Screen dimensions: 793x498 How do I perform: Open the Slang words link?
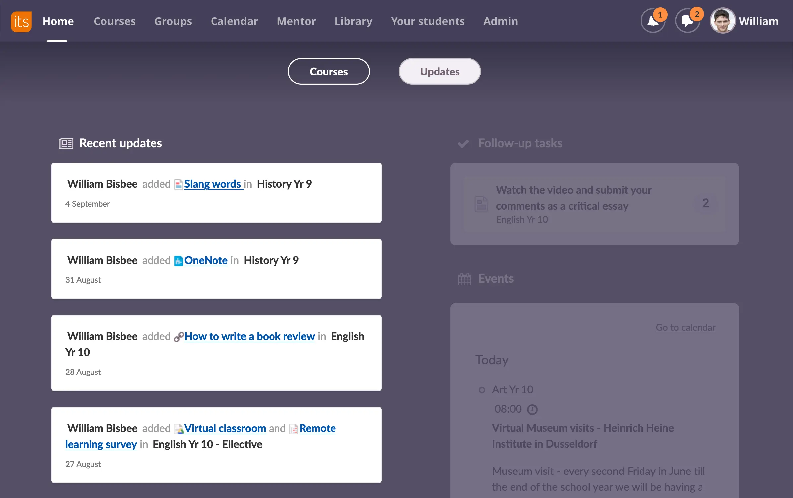(213, 184)
